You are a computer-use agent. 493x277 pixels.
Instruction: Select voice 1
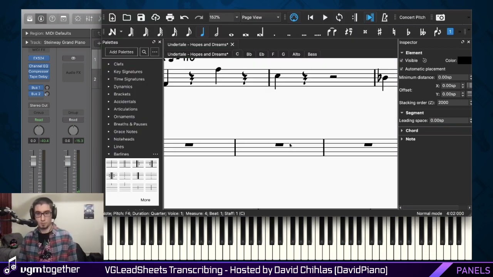[450, 32]
